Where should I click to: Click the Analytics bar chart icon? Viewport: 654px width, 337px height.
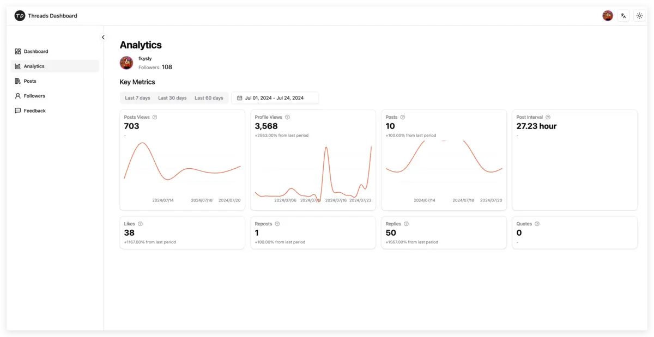(18, 66)
